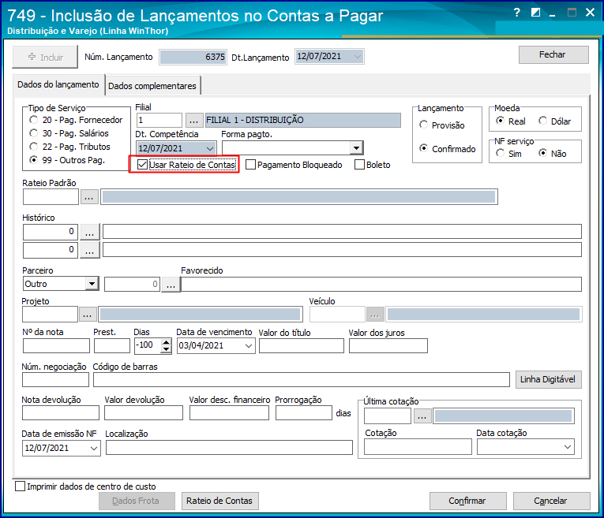Click Nº da nota input field

tap(56, 345)
